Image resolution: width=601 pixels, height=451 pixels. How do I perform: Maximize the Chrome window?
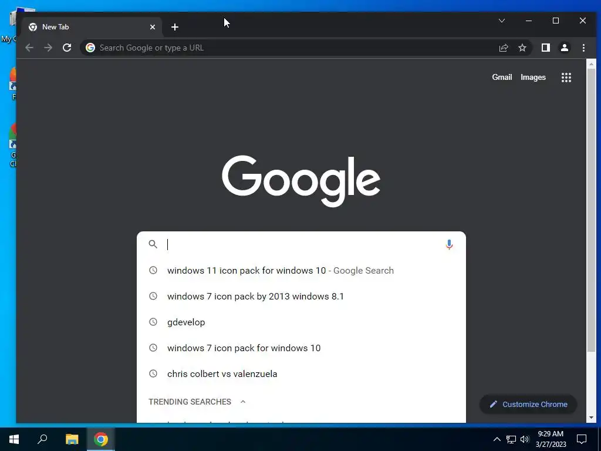556,21
